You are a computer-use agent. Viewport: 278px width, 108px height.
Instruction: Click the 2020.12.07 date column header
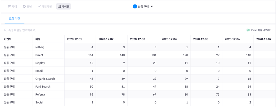tap(264, 39)
